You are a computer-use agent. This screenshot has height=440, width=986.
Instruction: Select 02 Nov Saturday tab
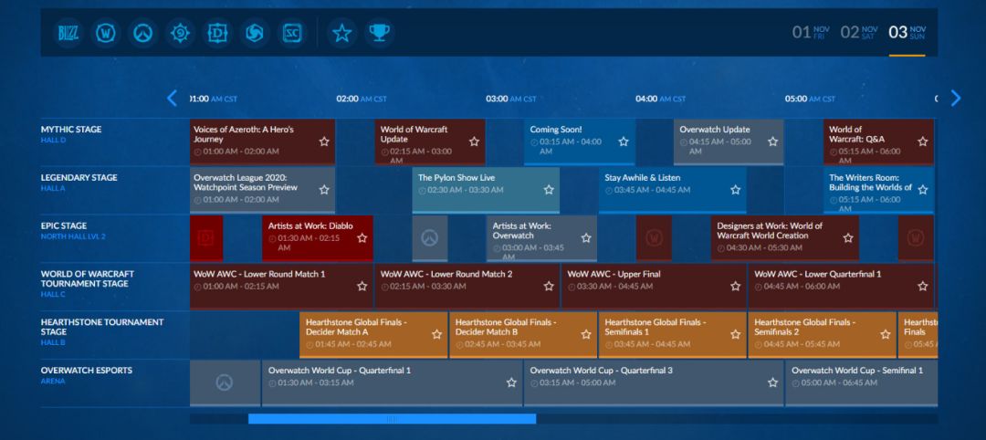859,32
